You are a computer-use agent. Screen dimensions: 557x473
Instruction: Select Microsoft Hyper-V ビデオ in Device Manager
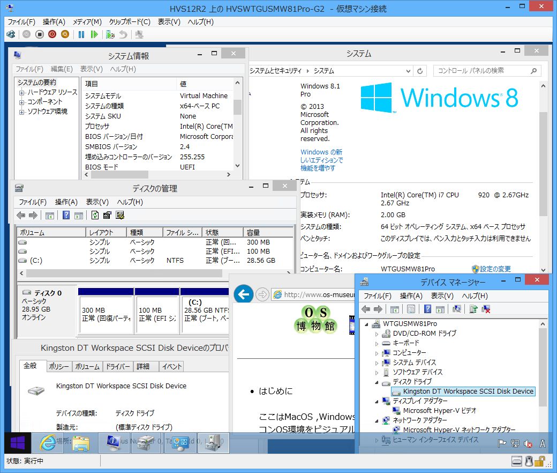(439, 410)
